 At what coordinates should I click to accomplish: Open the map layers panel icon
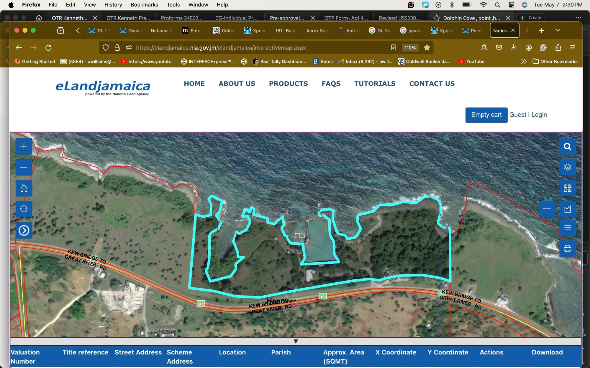click(567, 167)
